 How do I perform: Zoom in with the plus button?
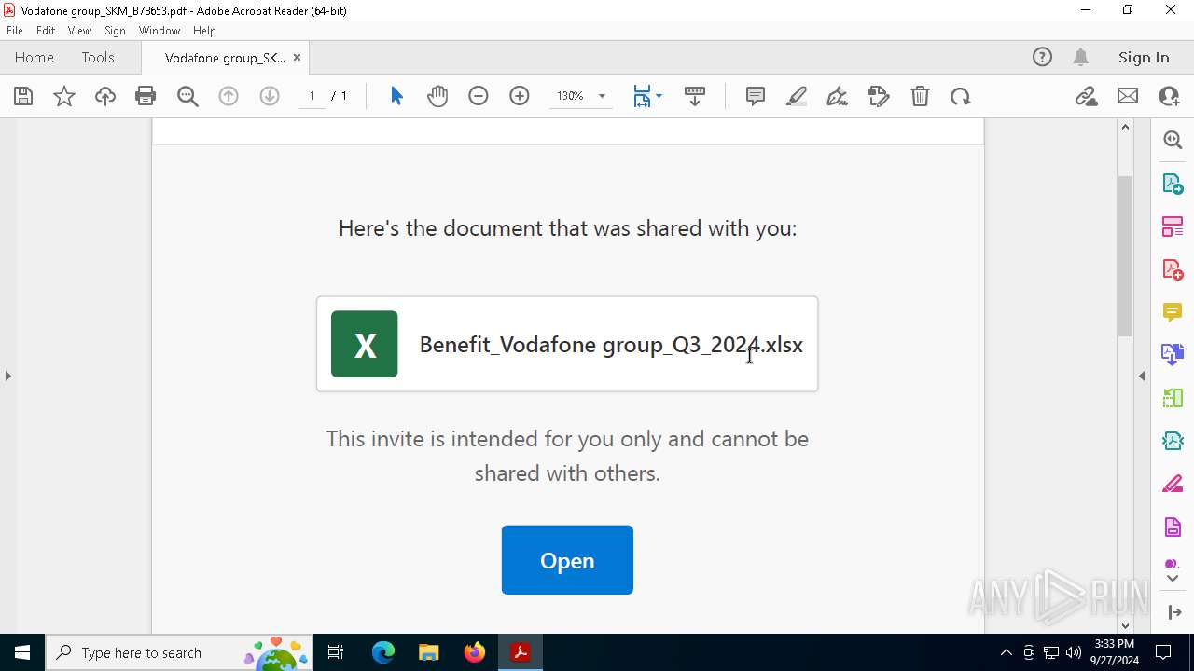(520, 96)
